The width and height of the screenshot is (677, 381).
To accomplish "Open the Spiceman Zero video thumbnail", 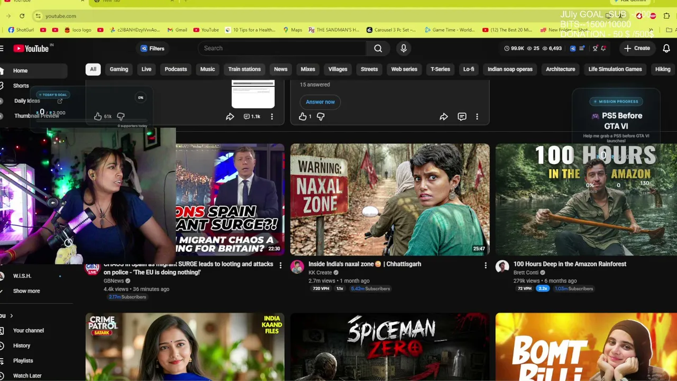I will click(x=390, y=347).
